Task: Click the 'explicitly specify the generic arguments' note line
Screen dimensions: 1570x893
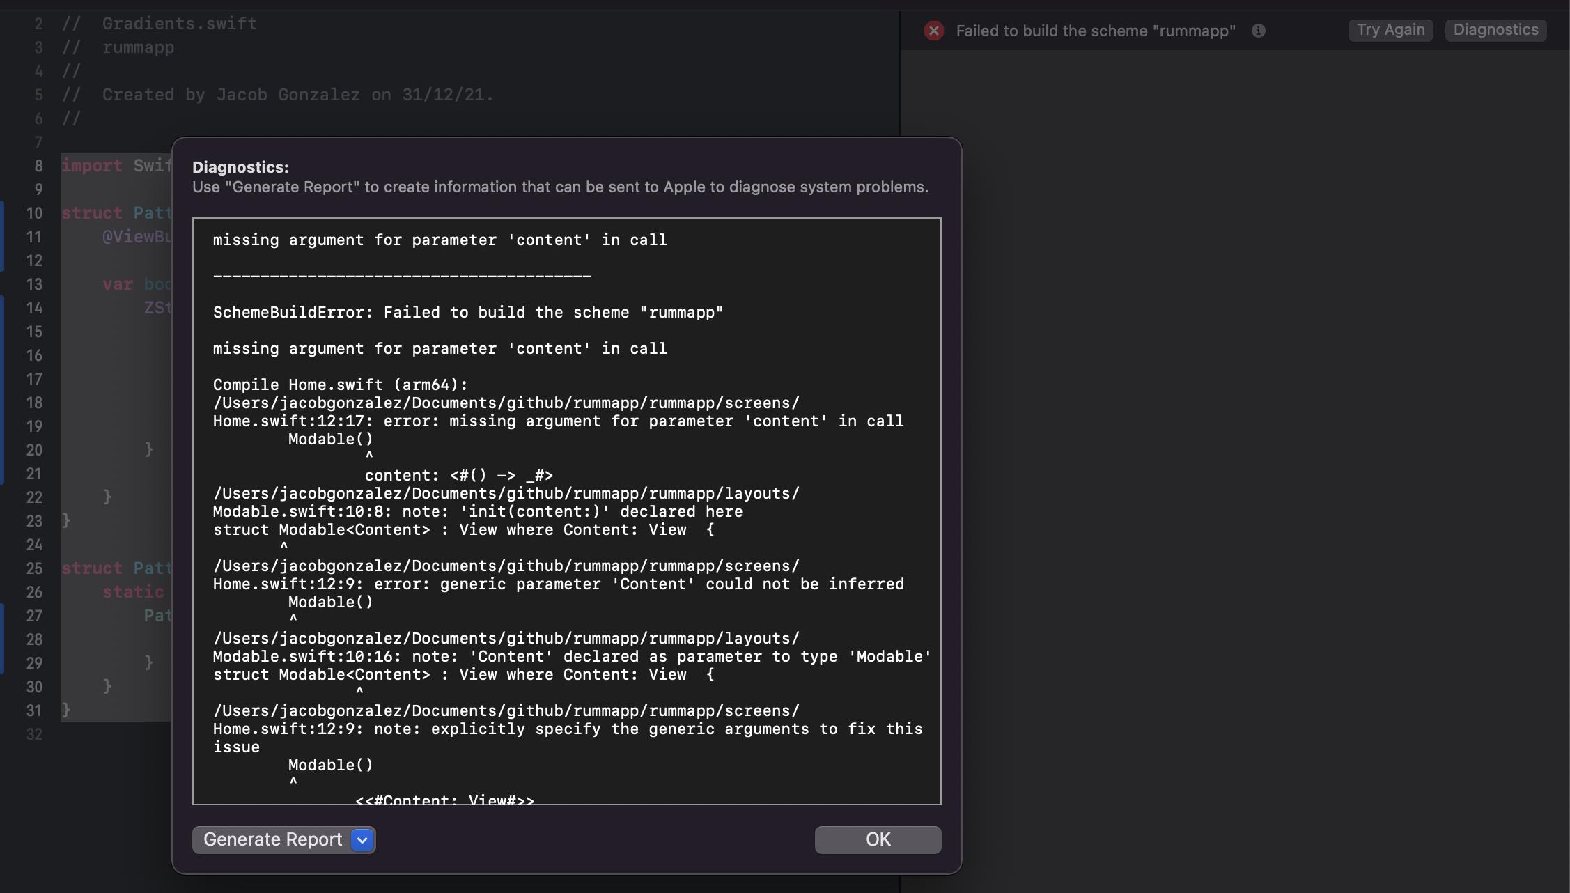Action: (568, 738)
